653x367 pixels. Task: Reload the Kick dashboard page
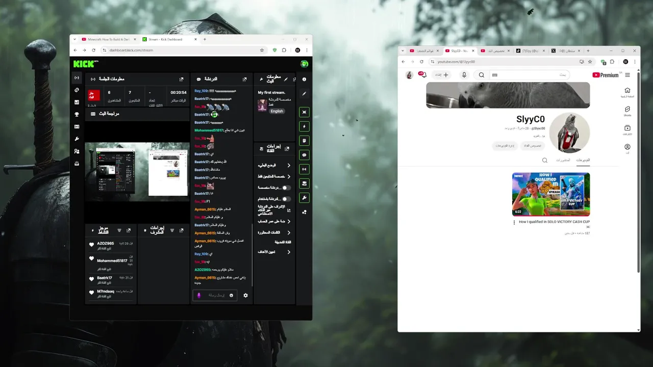click(x=93, y=50)
